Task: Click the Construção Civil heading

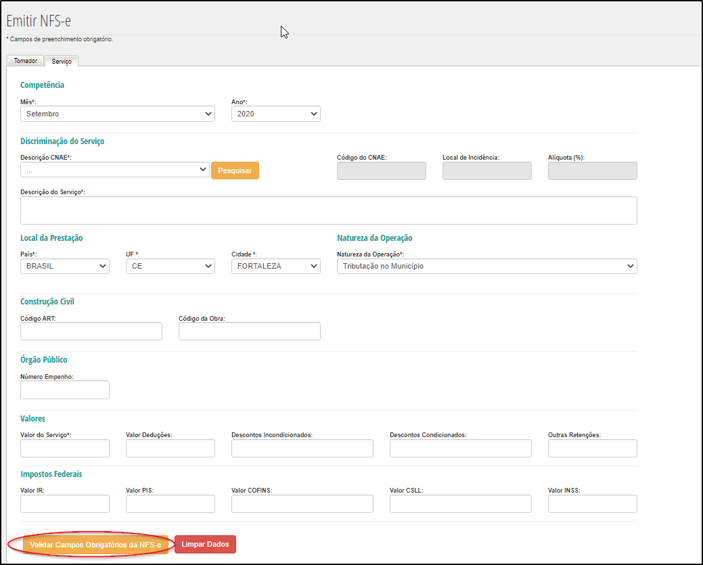Action: tap(47, 302)
